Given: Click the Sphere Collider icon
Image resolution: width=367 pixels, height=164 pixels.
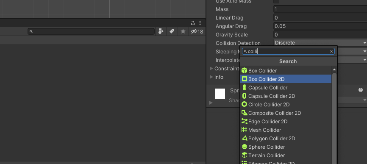Looking at the screenshot, I should coord(245,147).
